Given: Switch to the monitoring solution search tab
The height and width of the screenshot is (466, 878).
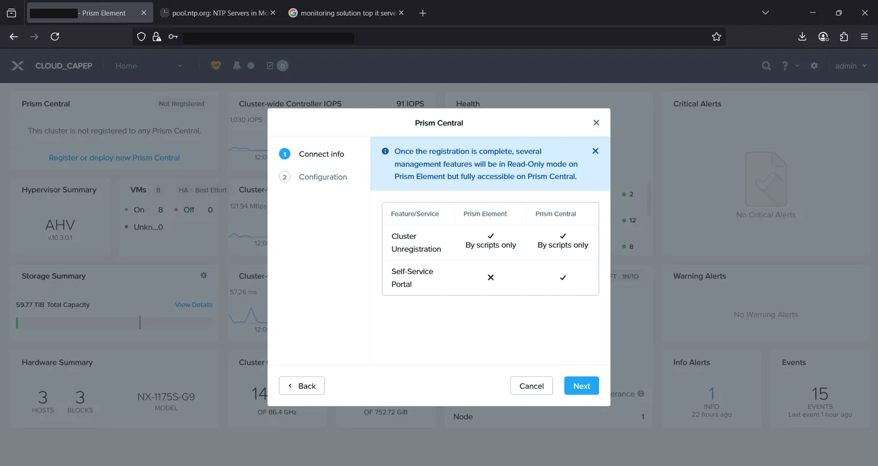Looking at the screenshot, I should pyautogui.click(x=346, y=13).
